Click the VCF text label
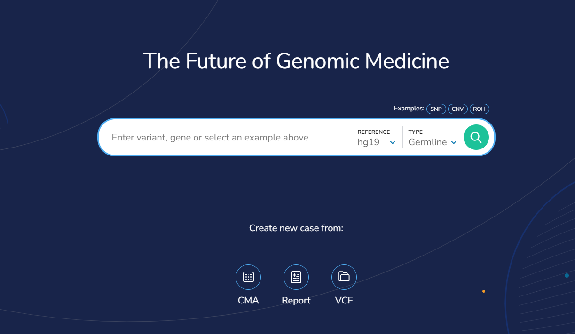Screen dimensions: 575x334 [344, 301]
